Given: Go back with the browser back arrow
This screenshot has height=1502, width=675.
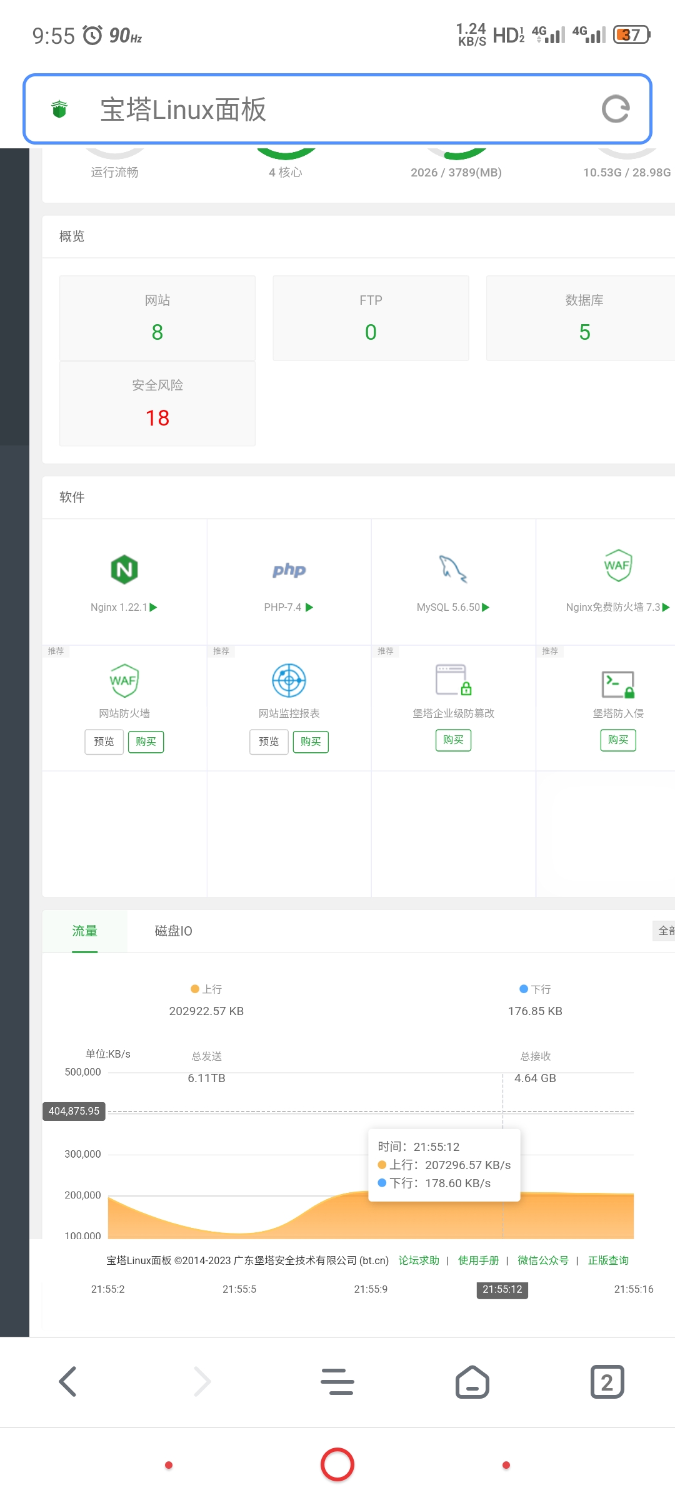Looking at the screenshot, I should coord(67,1381).
